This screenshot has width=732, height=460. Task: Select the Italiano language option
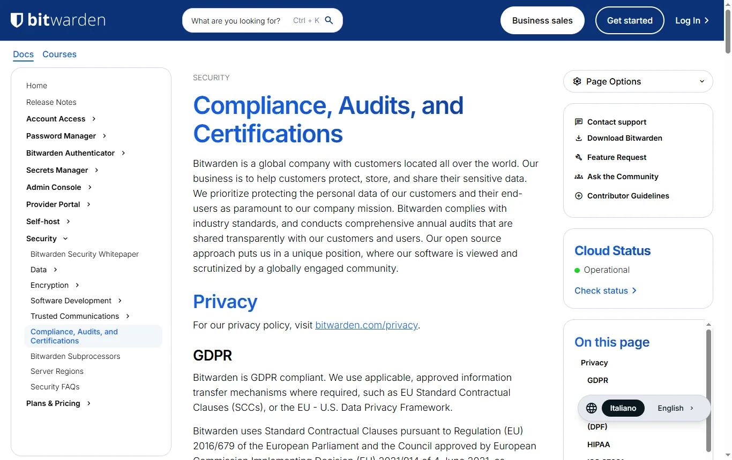[623, 408]
